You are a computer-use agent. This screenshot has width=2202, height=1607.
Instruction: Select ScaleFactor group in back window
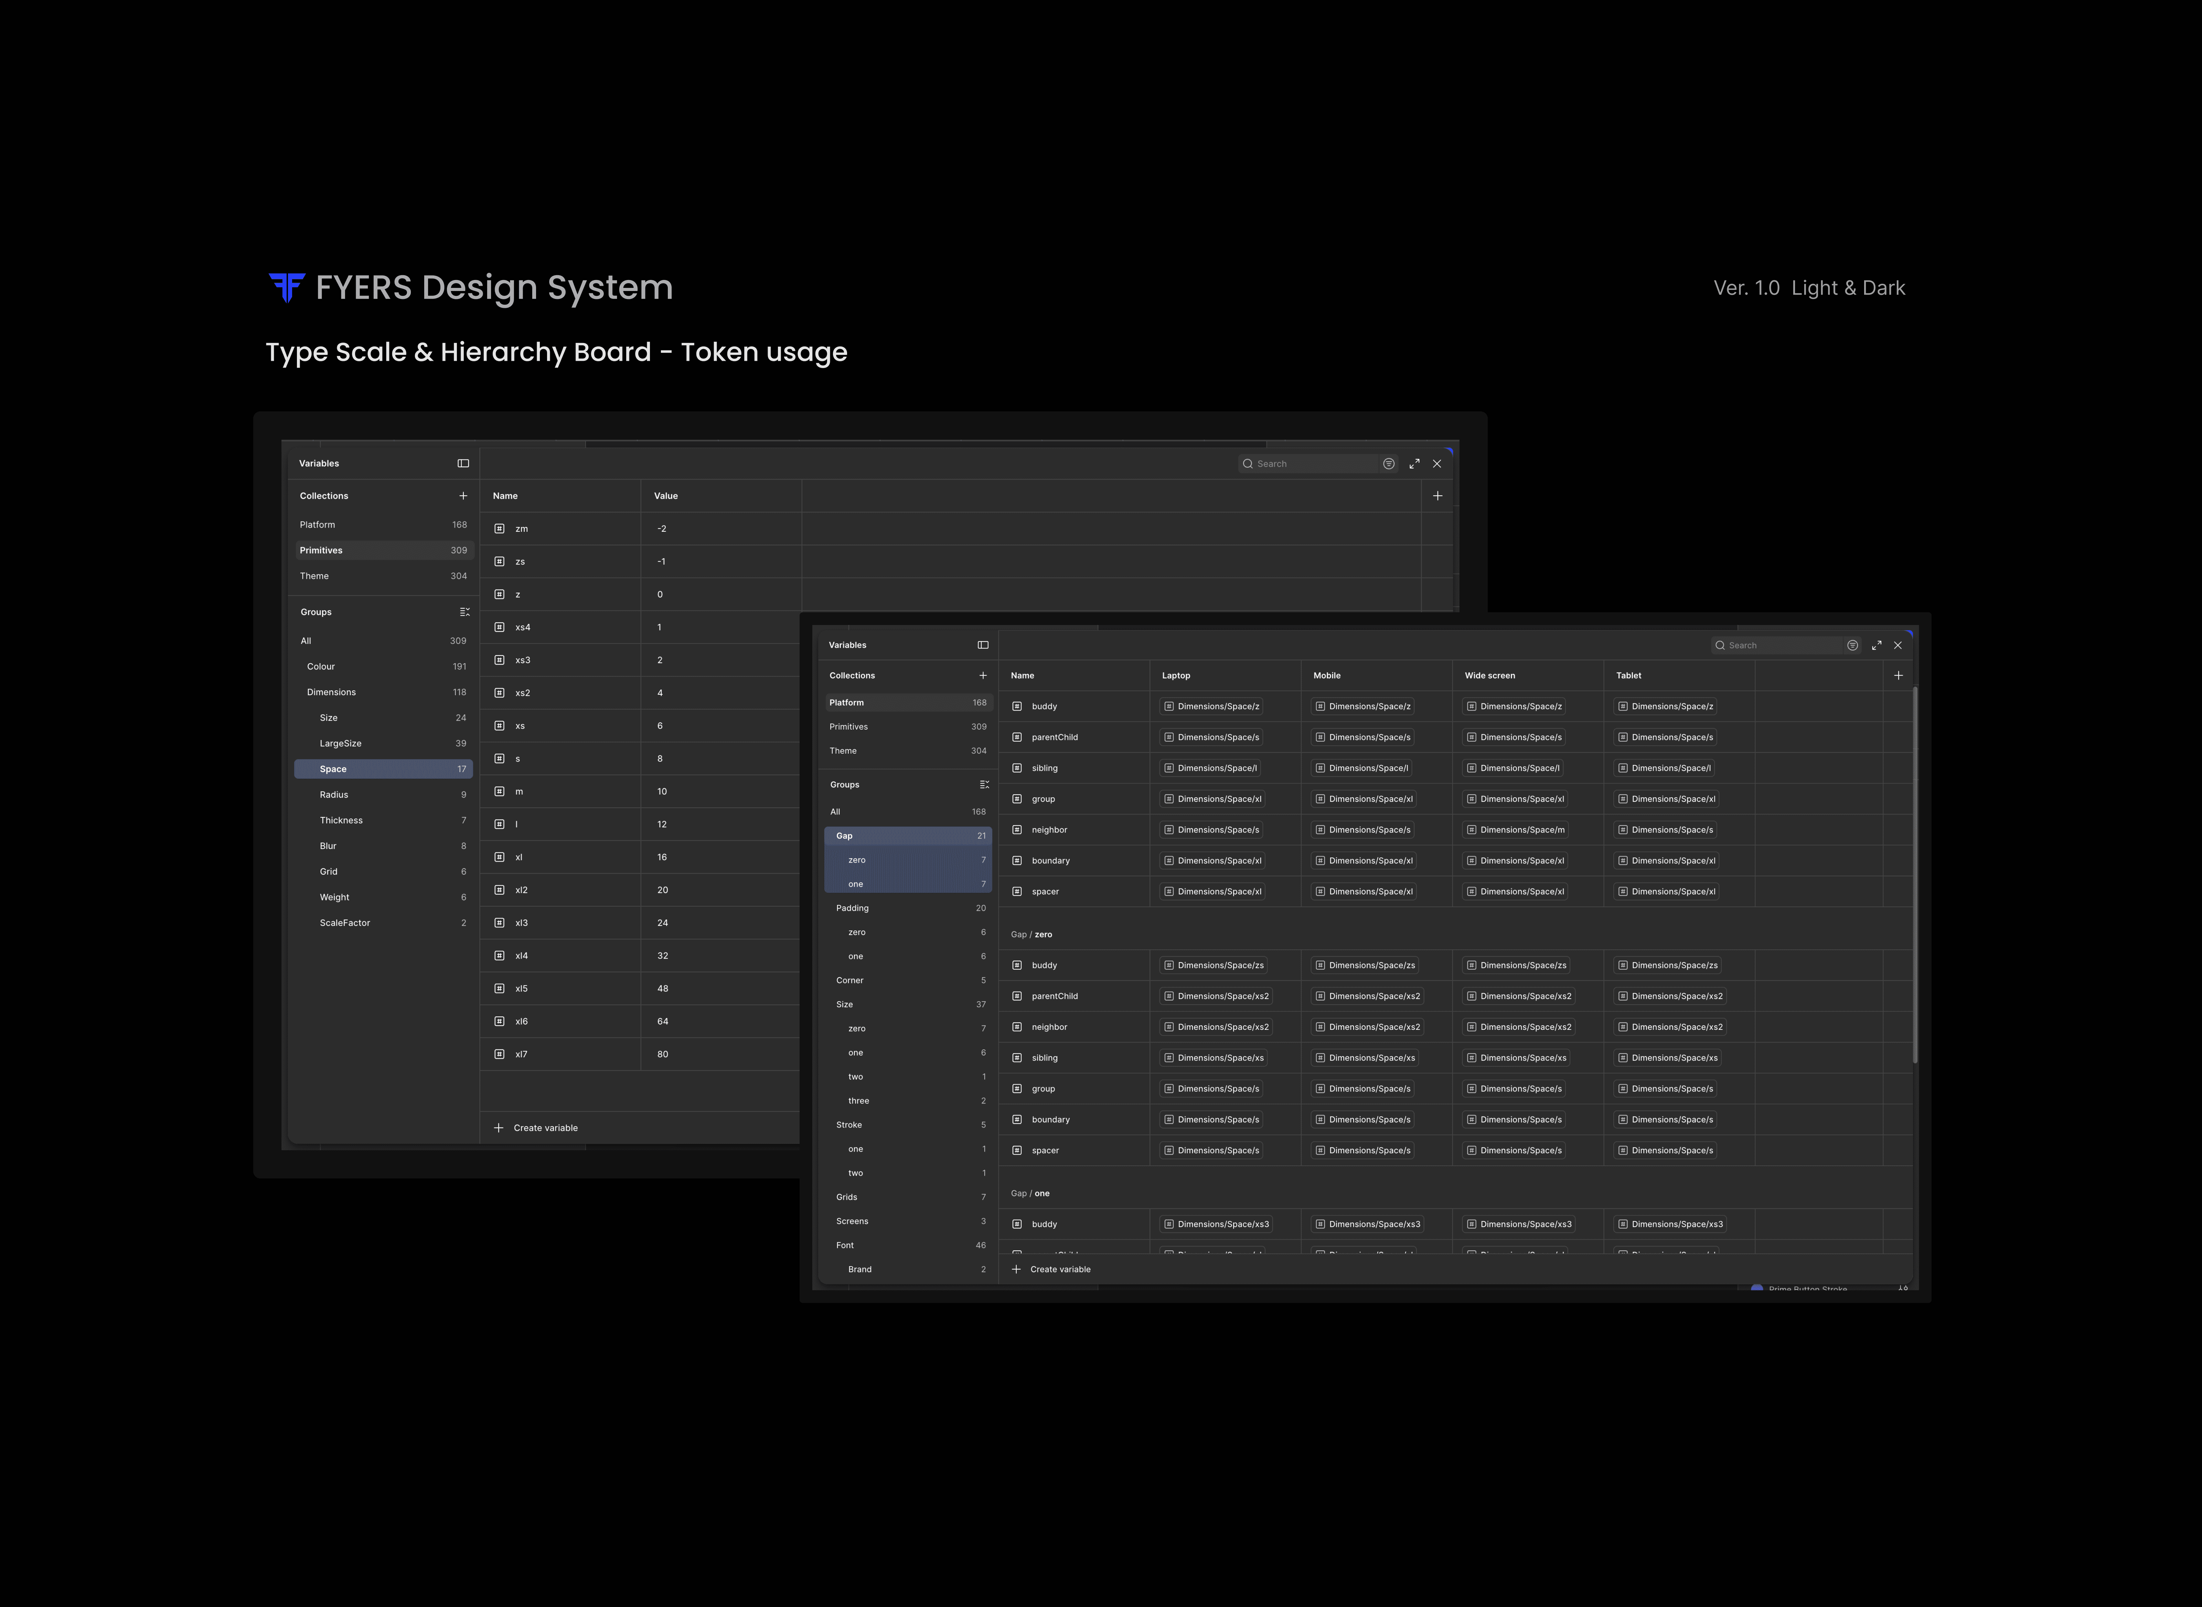[x=383, y=923]
